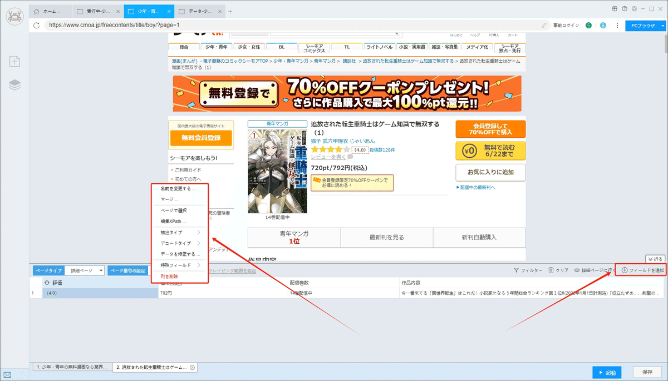Viewport: 668px width, 381px height.
Task: Click the gift box icon in title bar
Action: click(615, 9)
